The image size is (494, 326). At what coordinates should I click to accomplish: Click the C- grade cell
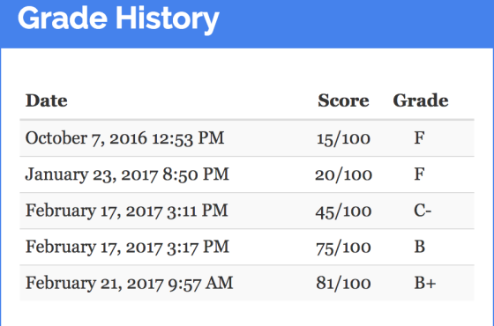tap(423, 211)
